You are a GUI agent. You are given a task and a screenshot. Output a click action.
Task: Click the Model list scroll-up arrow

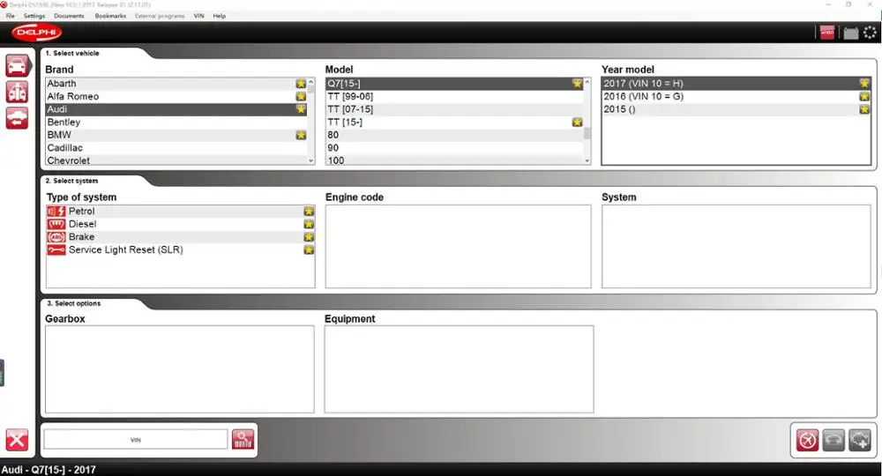[587, 82]
